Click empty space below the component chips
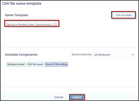Viewport: 139px width, 101px height. [x=70, y=77]
